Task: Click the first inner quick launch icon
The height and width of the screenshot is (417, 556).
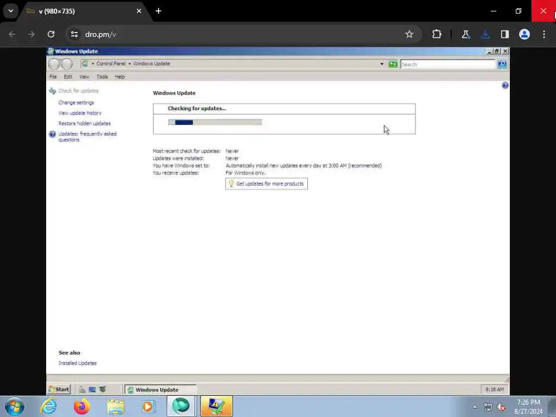Action: (82, 389)
